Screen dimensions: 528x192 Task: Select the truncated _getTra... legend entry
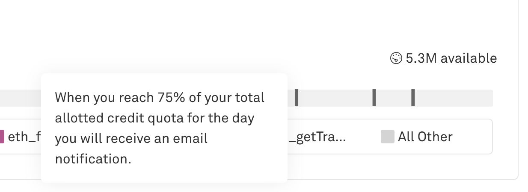[x=317, y=137]
